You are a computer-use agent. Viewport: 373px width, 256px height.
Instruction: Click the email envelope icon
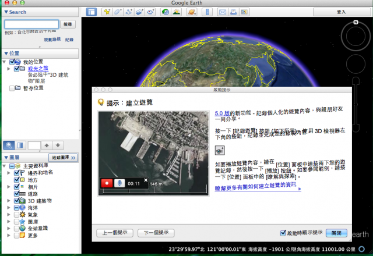click(x=223, y=12)
